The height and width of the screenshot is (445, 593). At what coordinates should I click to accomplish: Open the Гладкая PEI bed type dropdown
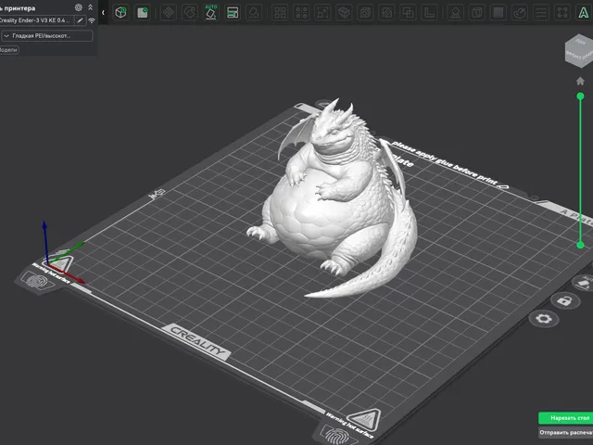[x=47, y=36]
